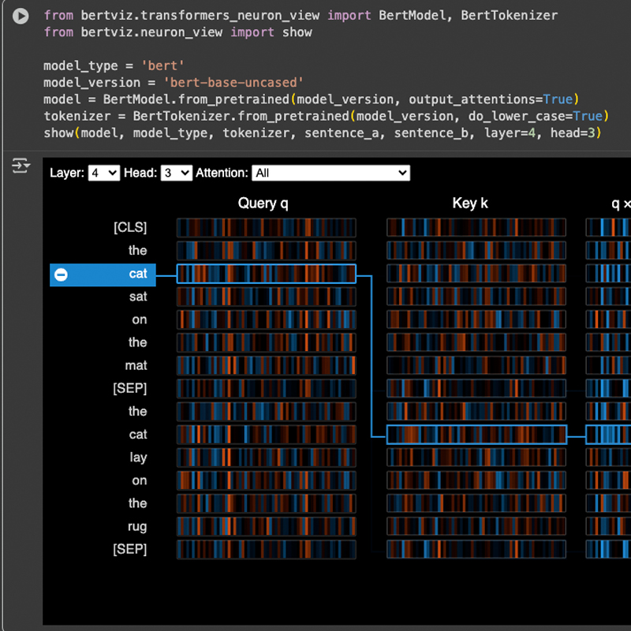
Task: Select the 'lay' token
Action: click(139, 457)
